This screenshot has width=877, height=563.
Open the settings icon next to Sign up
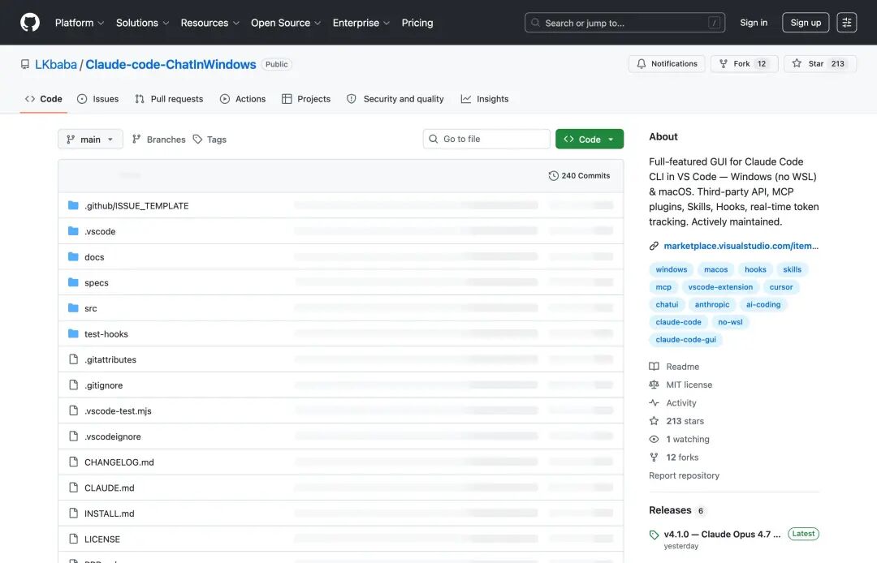point(846,23)
